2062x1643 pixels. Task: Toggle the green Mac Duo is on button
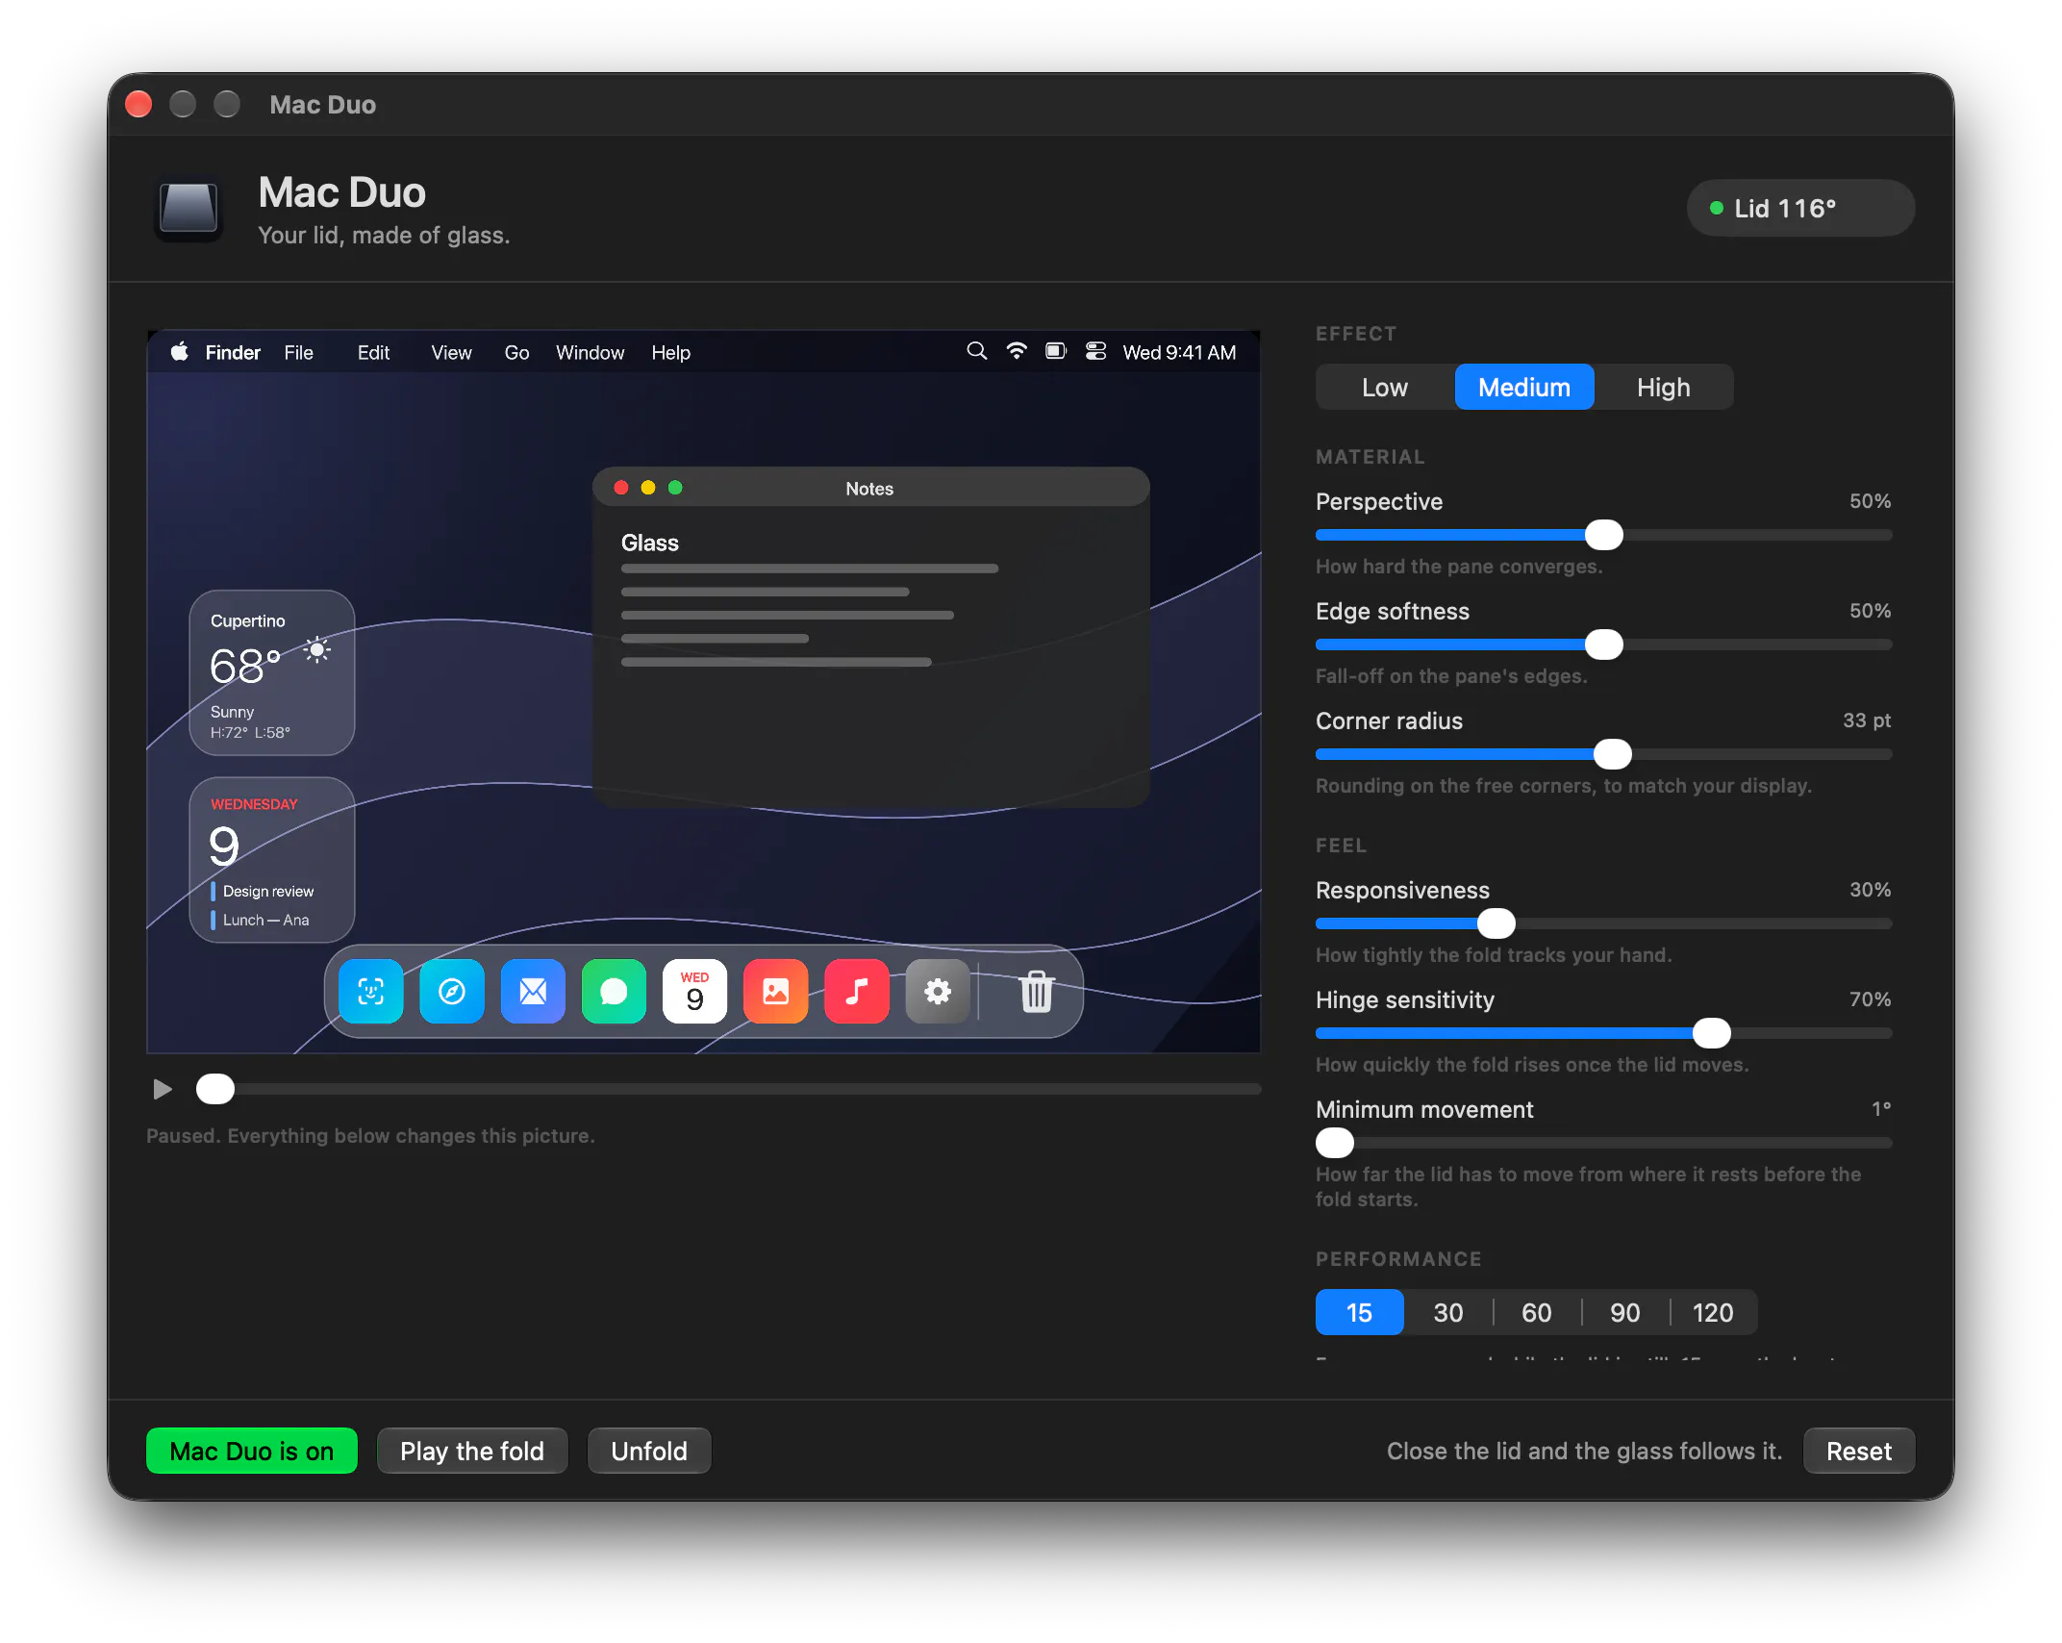click(x=252, y=1451)
